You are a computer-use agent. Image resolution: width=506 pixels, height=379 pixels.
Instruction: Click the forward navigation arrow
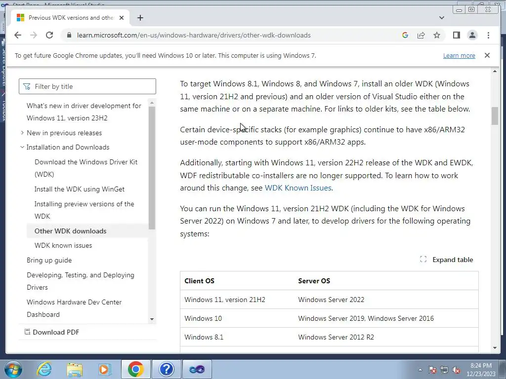click(x=34, y=35)
